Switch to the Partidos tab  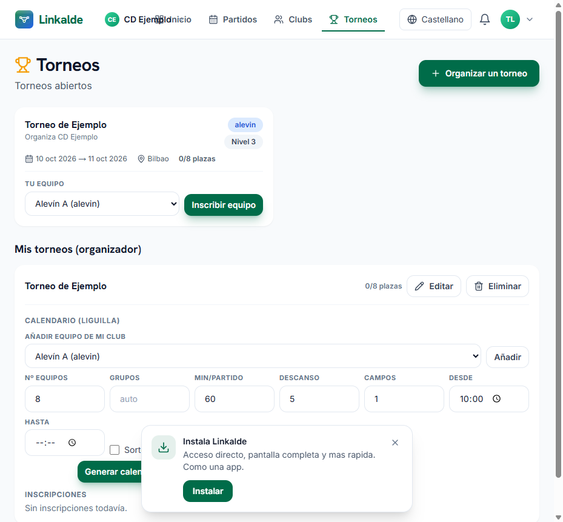click(x=233, y=19)
